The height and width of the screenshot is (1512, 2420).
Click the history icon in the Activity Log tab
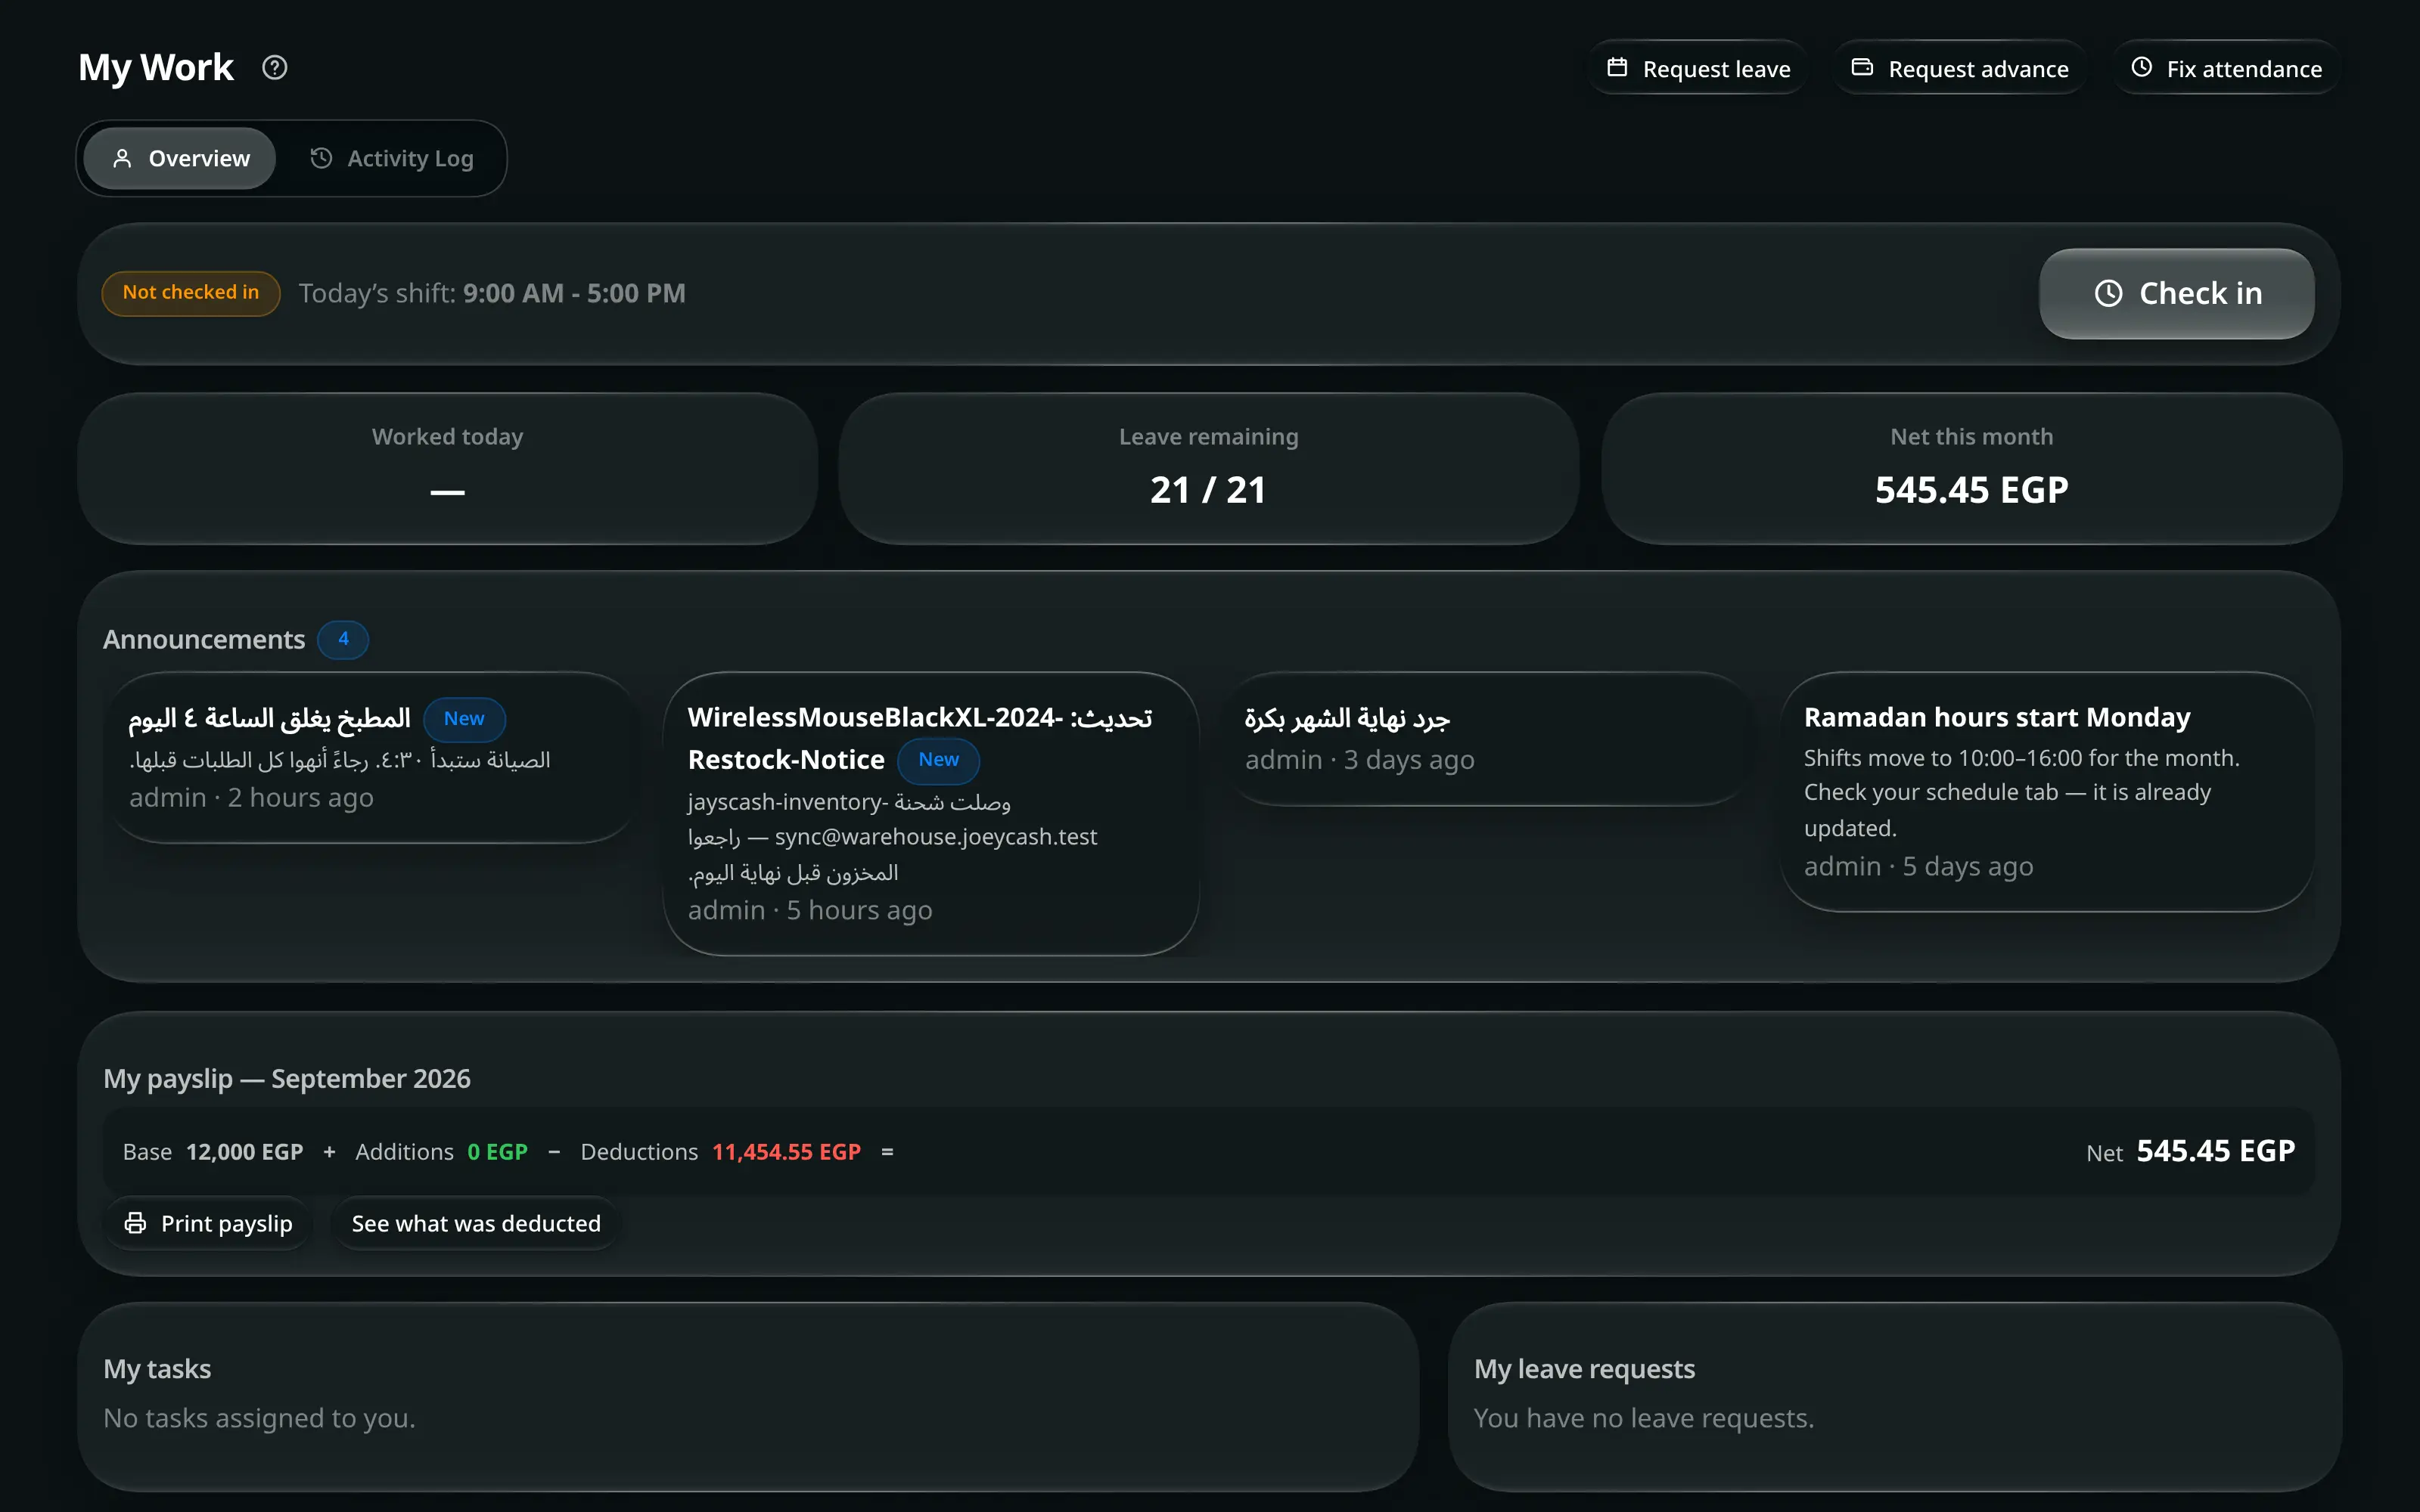[x=322, y=158]
